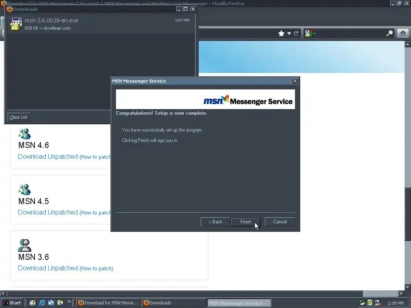Click the MSN 4.6 heading
The width and height of the screenshot is (411, 308).
point(34,145)
